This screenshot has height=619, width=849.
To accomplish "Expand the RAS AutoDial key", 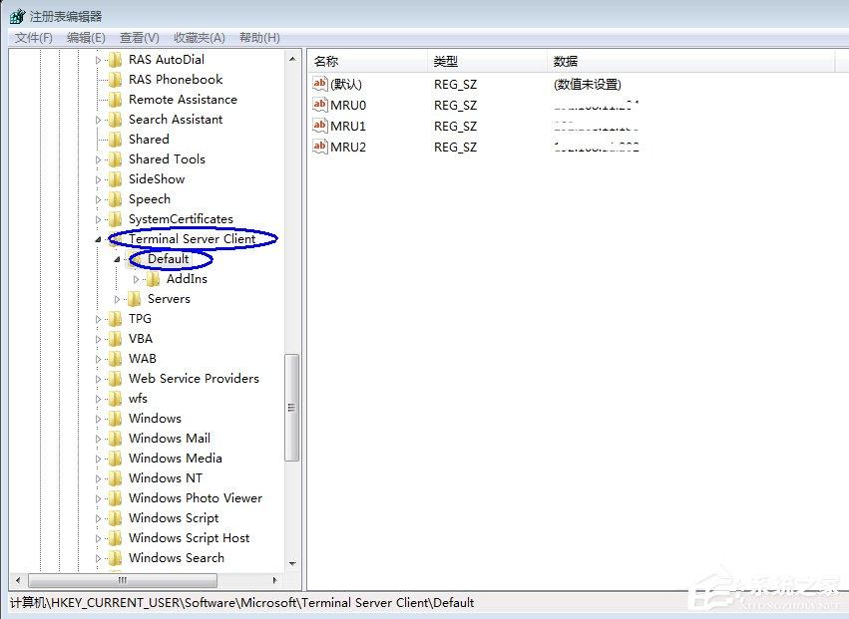I will [98, 60].
